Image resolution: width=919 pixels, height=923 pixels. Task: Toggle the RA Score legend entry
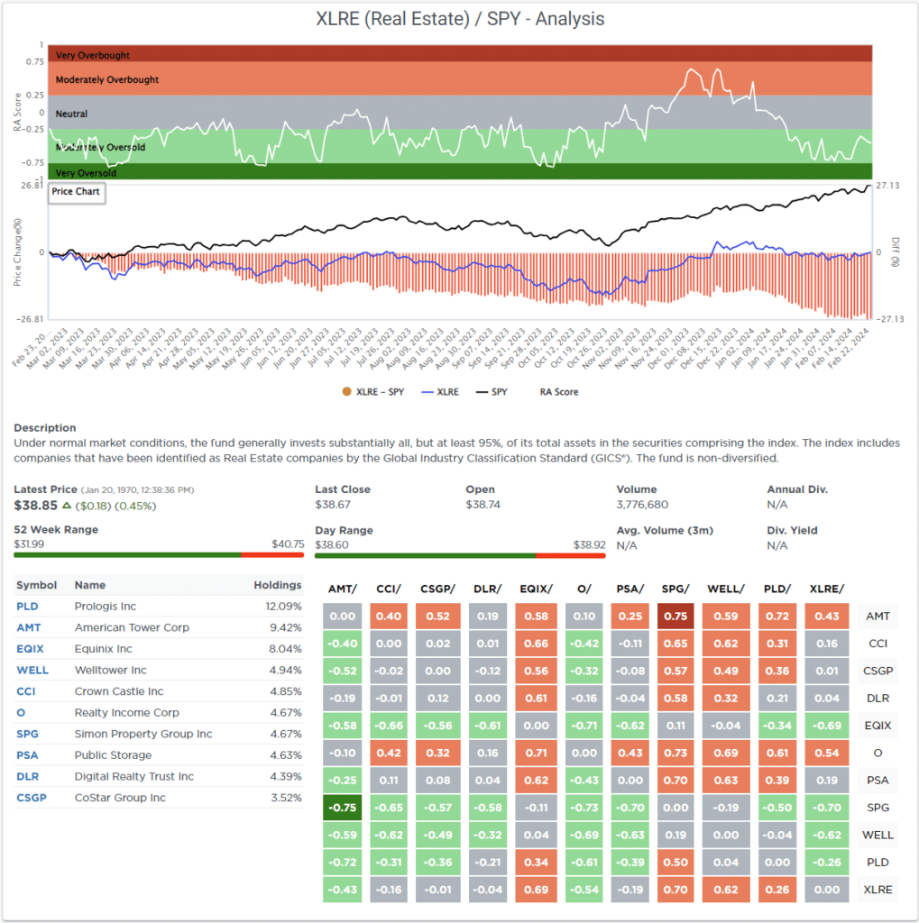[558, 392]
